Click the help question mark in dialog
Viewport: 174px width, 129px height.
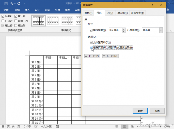point(152,5)
